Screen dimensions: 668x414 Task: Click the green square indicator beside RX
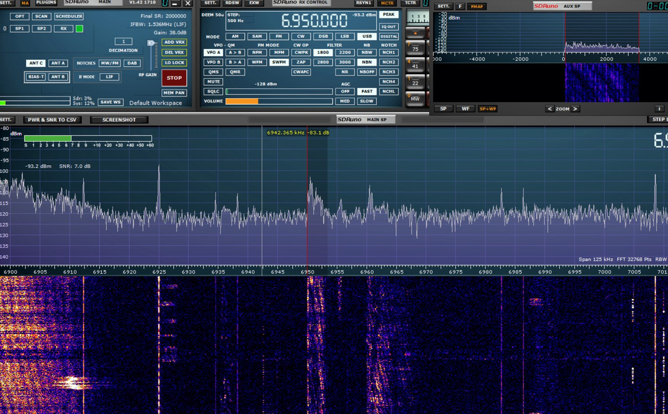tap(79, 29)
